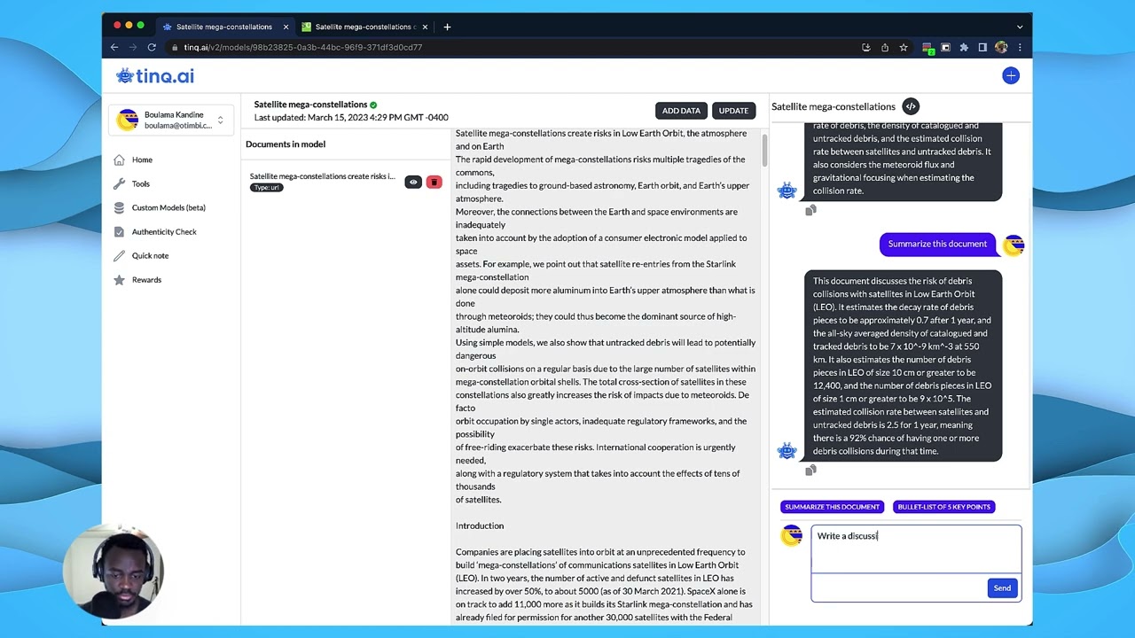The image size is (1135, 638).
Task: Copy the first bot reply with copy icon
Action: pyautogui.click(x=810, y=211)
